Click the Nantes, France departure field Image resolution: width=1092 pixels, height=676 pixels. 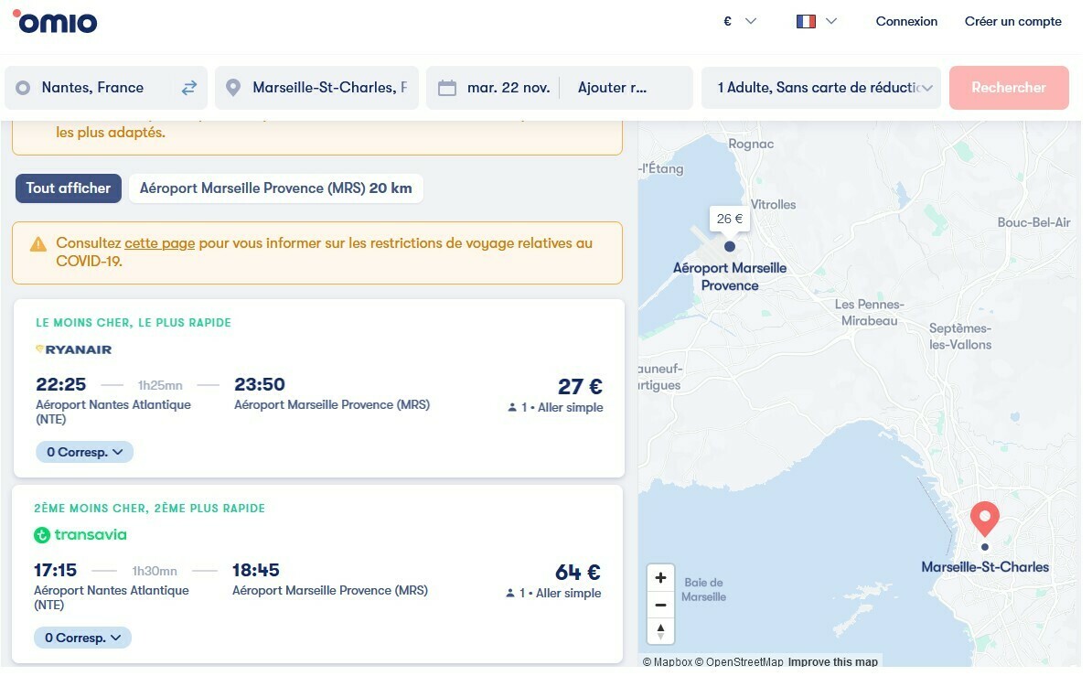click(92, 88)
